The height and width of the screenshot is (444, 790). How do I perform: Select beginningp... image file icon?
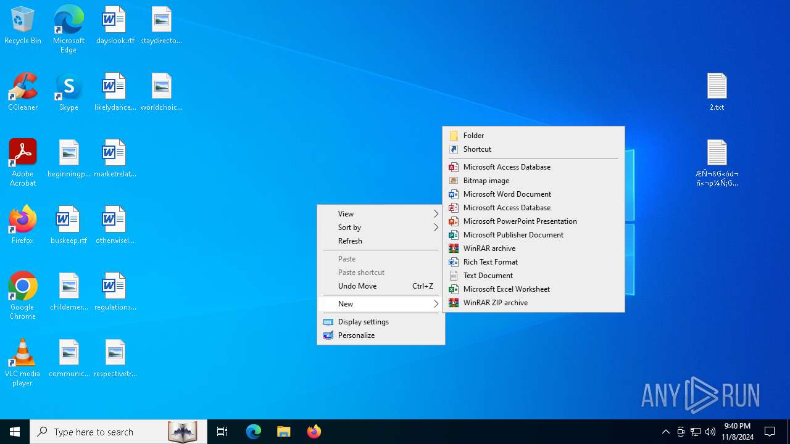pos(69,159)
